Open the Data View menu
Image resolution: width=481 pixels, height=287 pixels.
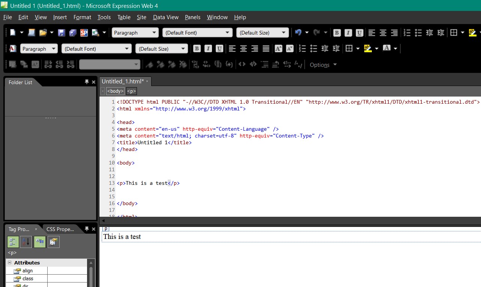[x=166, y=17]
